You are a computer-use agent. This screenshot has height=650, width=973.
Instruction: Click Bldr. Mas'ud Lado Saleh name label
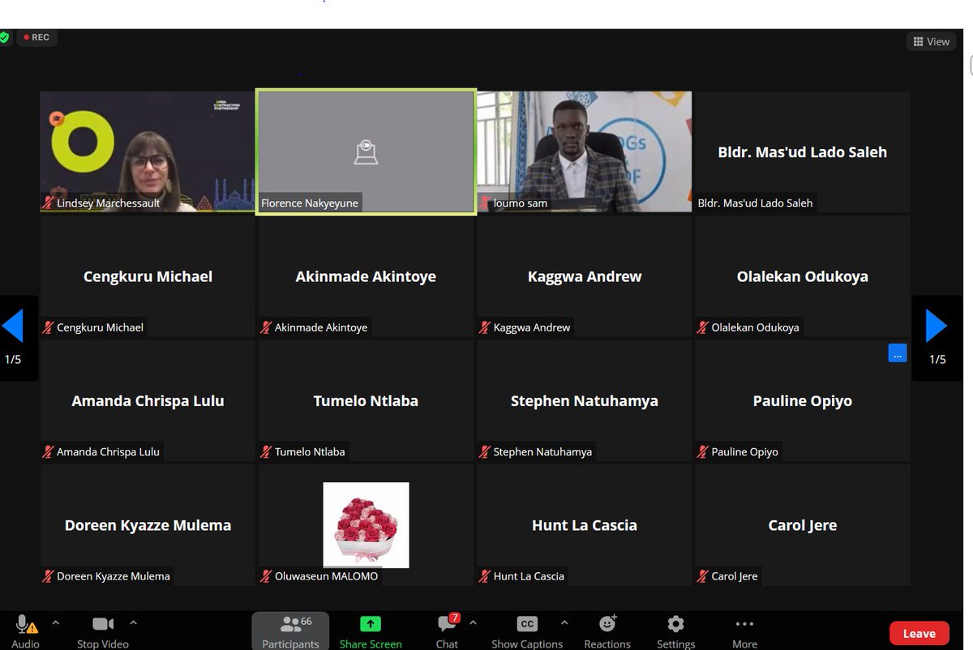click(x=755, y=203)
